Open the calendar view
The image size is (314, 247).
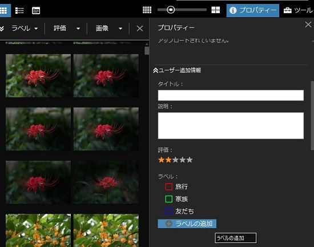click(x=36, y=10)
